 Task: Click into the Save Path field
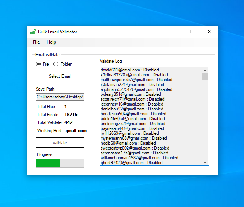[x=60, y=97]
